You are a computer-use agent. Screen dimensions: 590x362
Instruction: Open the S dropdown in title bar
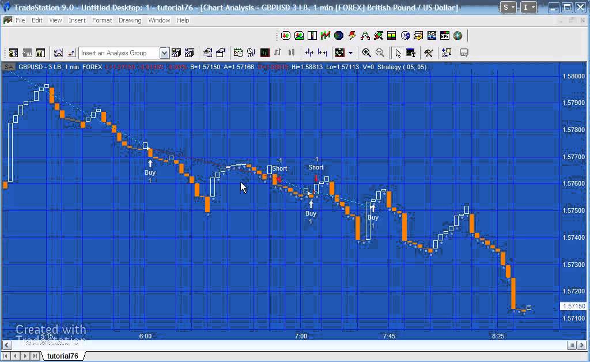508,7
